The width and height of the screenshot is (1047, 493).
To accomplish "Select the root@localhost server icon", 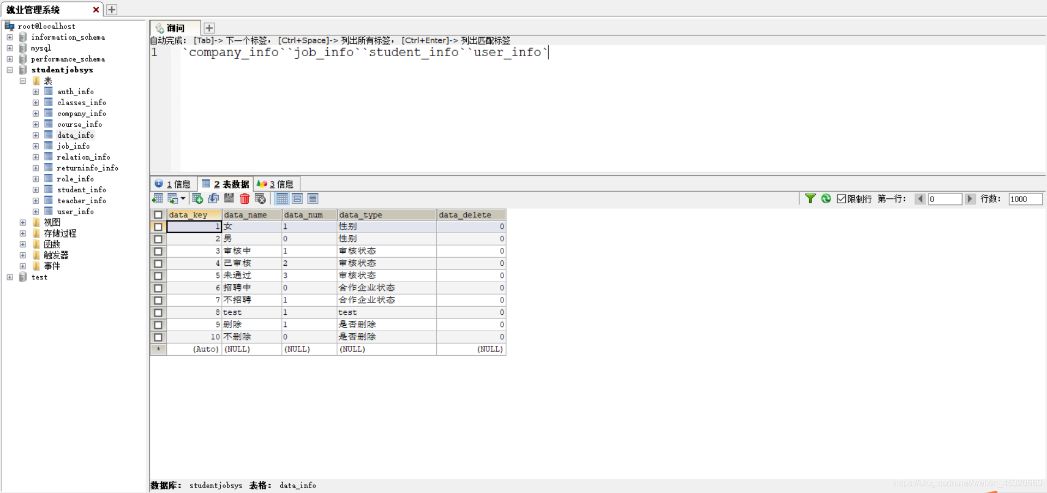I will (x=9, y=26).
